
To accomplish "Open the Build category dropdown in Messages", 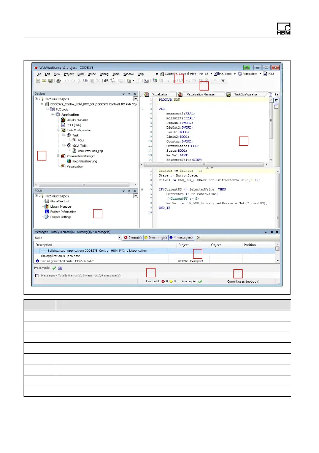I will 120,237.
